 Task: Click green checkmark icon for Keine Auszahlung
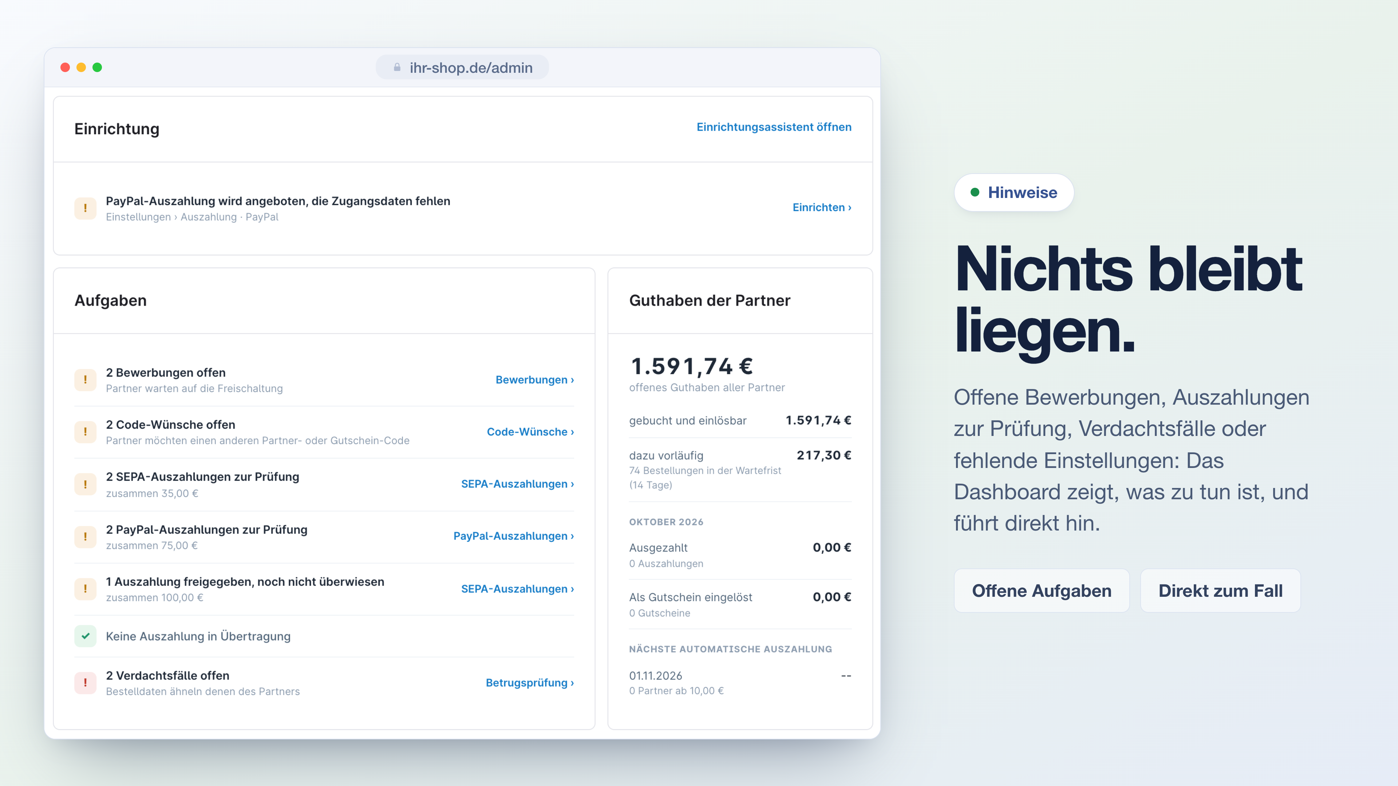pos(85,636)
